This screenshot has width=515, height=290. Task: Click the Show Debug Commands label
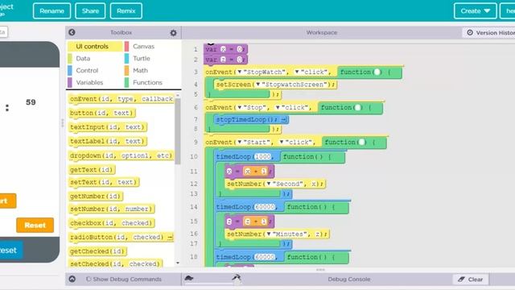(127, 280)
